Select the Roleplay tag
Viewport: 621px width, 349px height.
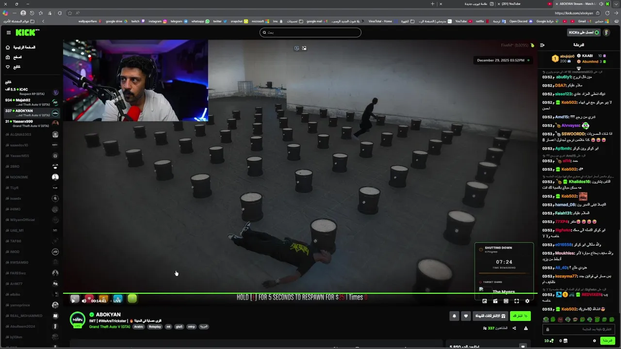[x=155, y=327]
